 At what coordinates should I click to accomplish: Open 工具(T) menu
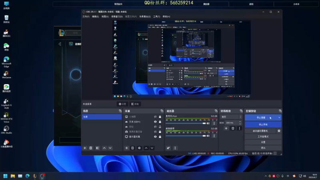(x=156, y=16)
